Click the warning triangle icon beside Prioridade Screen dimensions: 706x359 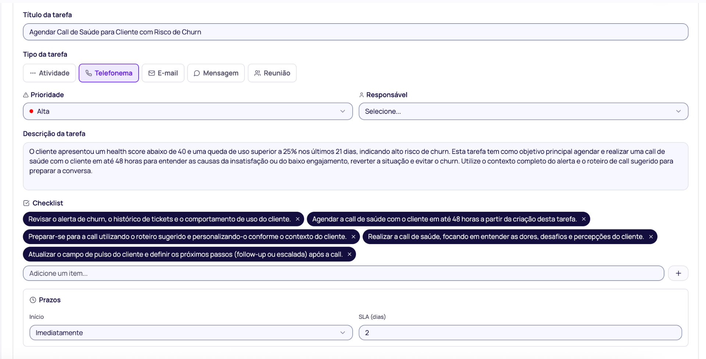coord(26,95)
